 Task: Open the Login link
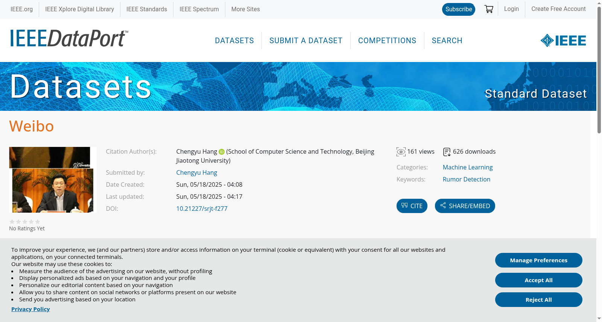tap(511, 9)
